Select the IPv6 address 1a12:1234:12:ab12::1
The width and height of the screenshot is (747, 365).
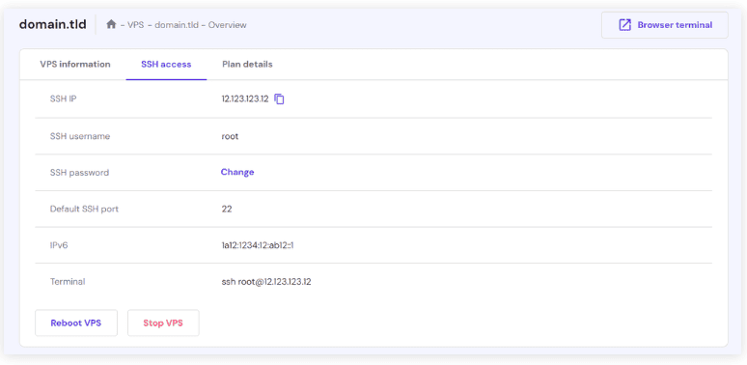pos(258,245)
